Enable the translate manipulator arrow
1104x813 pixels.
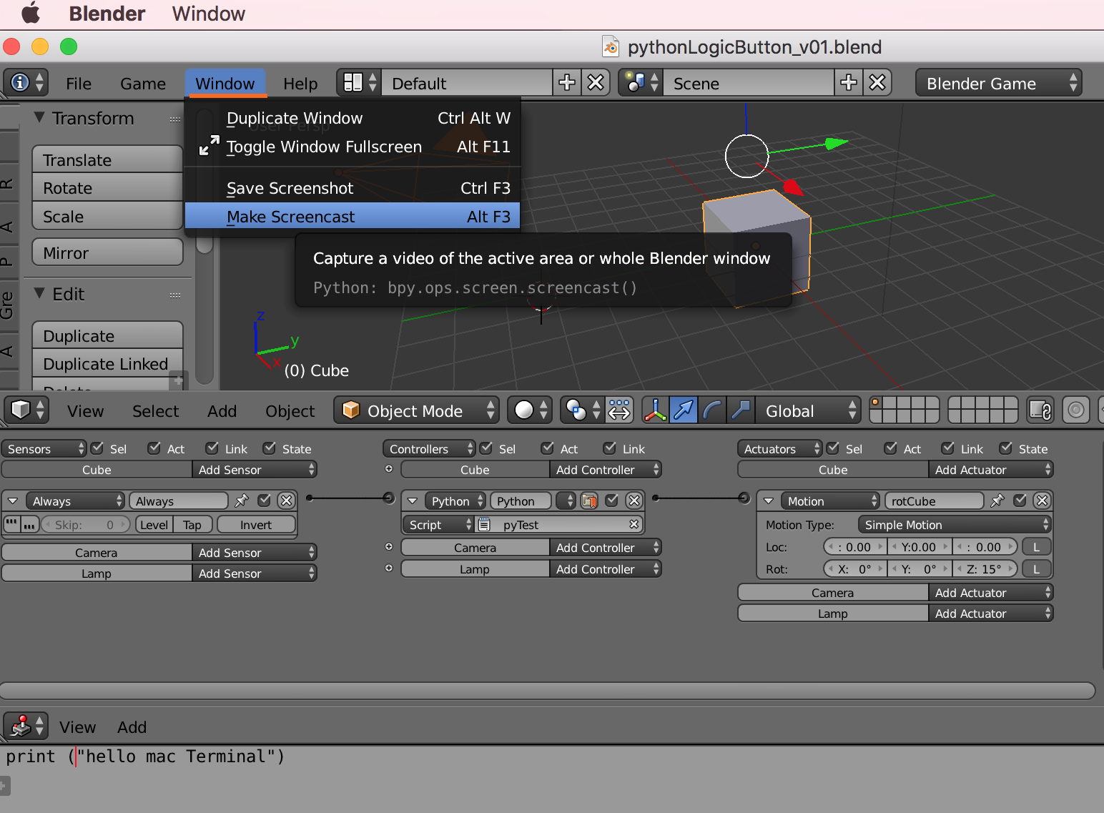(684, 410)
